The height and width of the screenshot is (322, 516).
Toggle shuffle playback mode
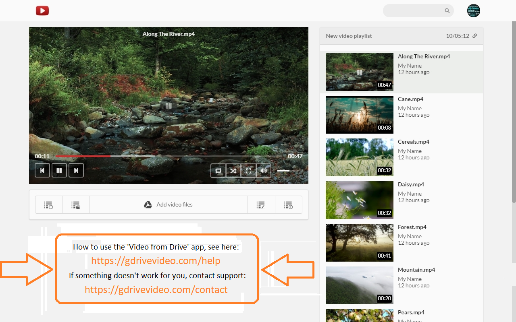(x=233, y=171)
